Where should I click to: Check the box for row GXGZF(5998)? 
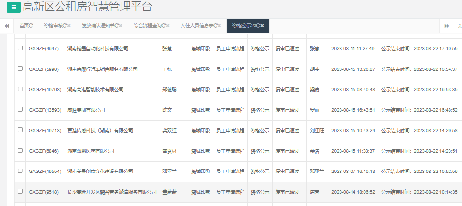point(20,69)
